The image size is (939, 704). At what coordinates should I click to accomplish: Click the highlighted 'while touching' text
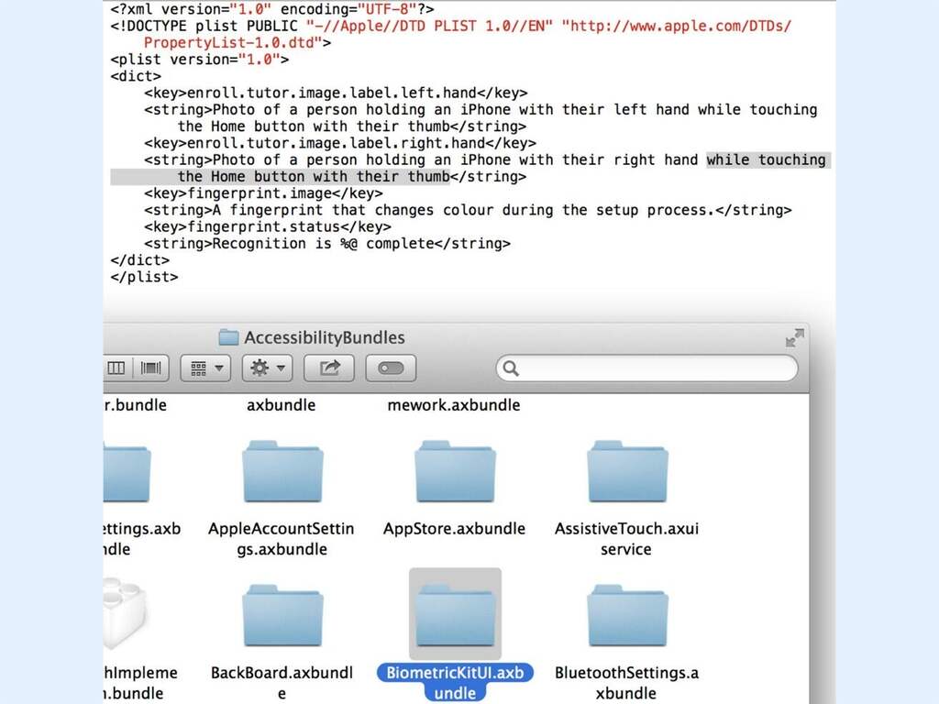pos(766,159)
